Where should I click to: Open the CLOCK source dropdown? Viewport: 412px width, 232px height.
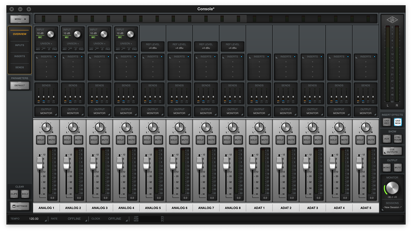click(115, 219)
